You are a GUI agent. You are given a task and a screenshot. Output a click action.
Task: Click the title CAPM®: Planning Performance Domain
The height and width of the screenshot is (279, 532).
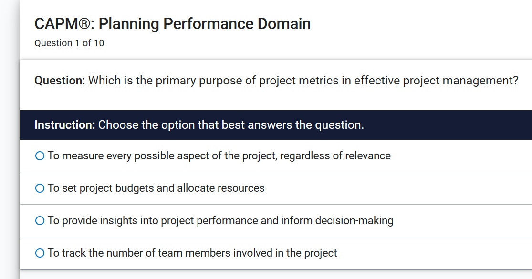(x=172, y=23)
